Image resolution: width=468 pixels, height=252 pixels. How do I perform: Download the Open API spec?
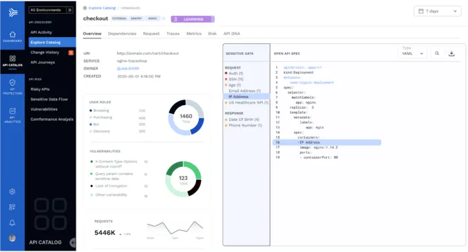451,54
